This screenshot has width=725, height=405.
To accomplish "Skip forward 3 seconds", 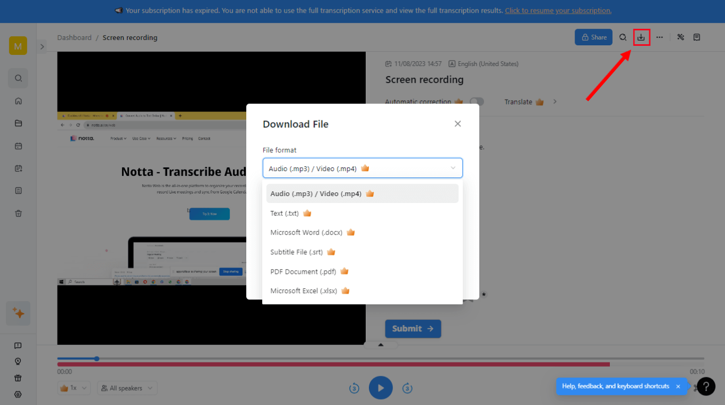I will pyautogui.click(x=407, y=388).
